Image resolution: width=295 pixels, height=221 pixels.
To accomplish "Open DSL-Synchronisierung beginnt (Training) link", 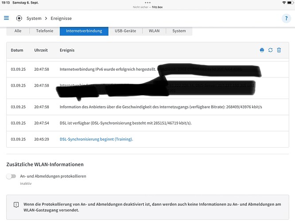I will (96, 139).
